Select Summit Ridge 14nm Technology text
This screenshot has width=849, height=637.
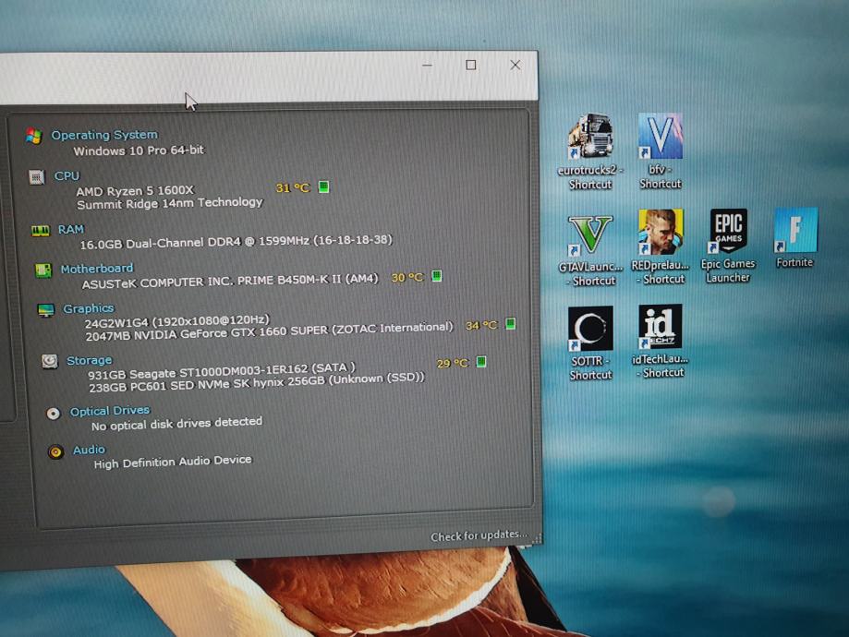[169, 203]
